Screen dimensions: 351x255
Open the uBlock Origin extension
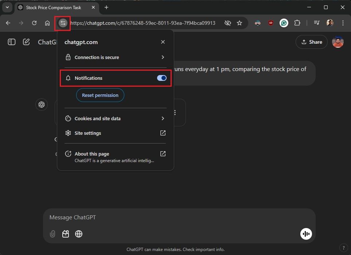pos(270,23)
